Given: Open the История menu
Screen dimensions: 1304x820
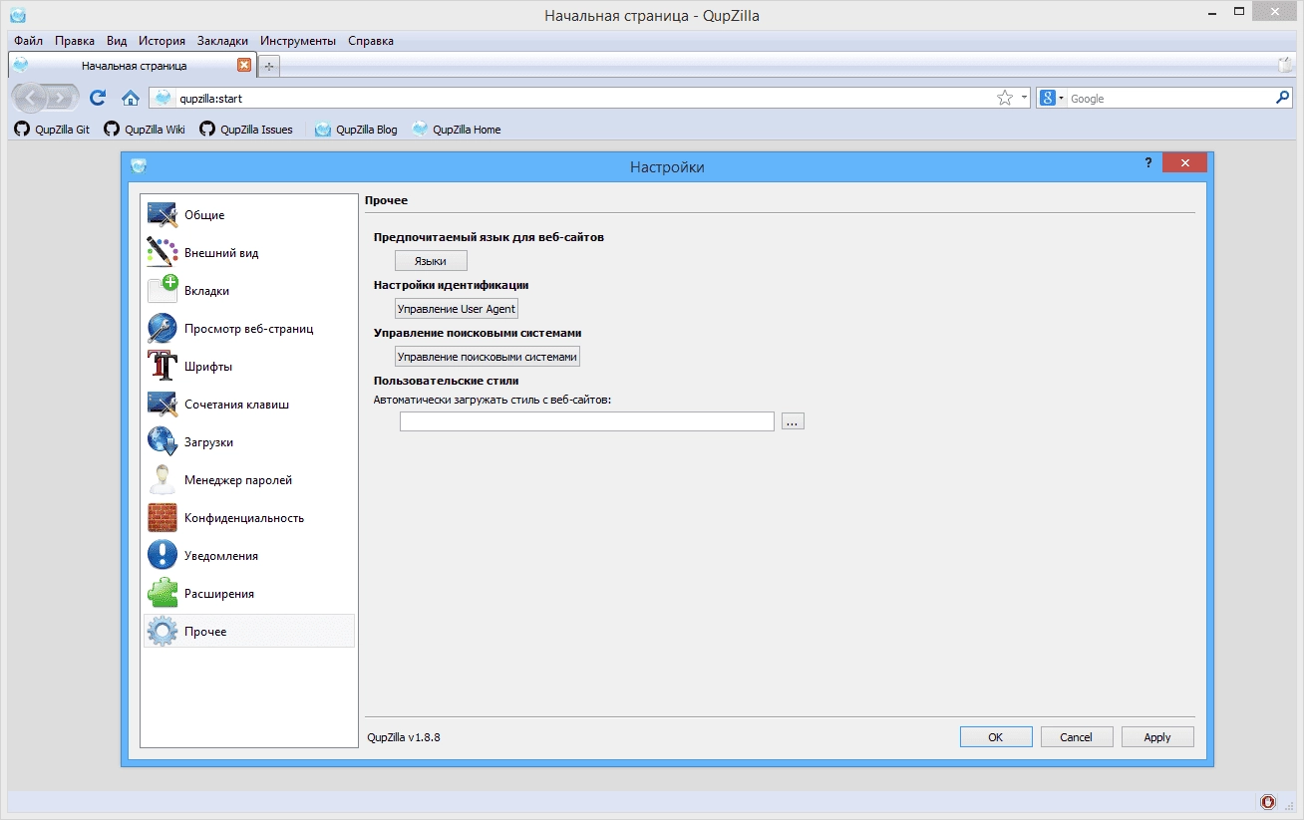Looking at the screenshot, I should 163,41.
